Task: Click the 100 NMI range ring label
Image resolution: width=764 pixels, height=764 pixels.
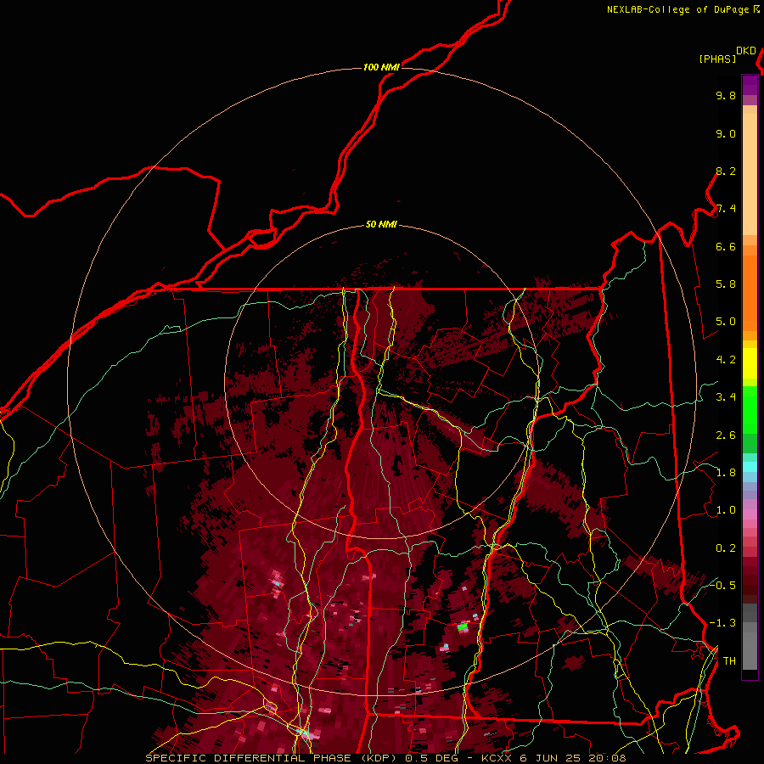Action: (x=381, y=67)
